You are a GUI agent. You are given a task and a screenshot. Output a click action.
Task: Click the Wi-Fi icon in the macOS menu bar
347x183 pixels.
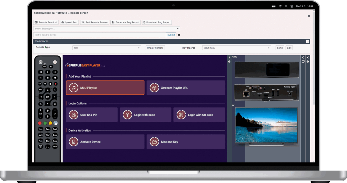click(280, 6)
